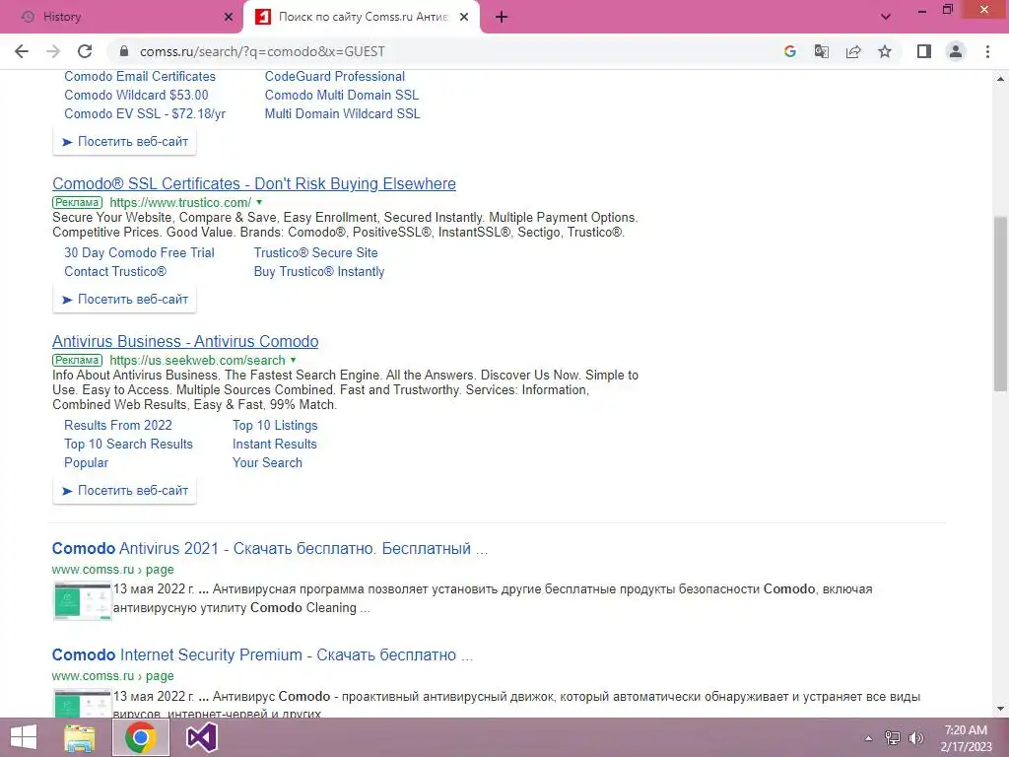The height and width of the screenshot is (757, 1009).
Task: Open a new tab with plus button
Action: coord(502,17)
